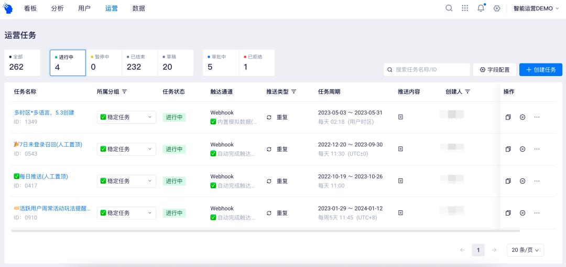The height and width of the screenshot is (267, 566).
Task: Select the 审批中 5 status tab
Action: (221, 63)
